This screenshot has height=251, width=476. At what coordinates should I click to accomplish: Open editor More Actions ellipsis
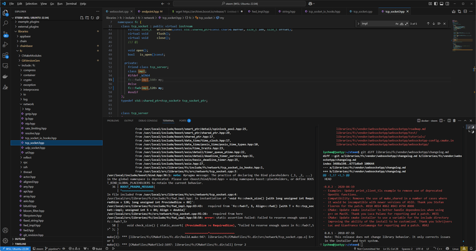471,11
